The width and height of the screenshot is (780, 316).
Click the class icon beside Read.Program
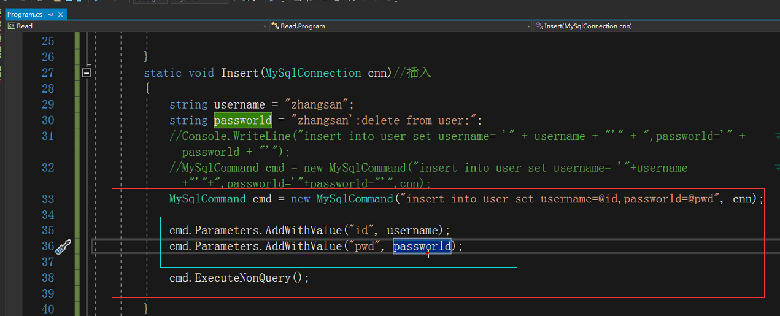point(275,26)
